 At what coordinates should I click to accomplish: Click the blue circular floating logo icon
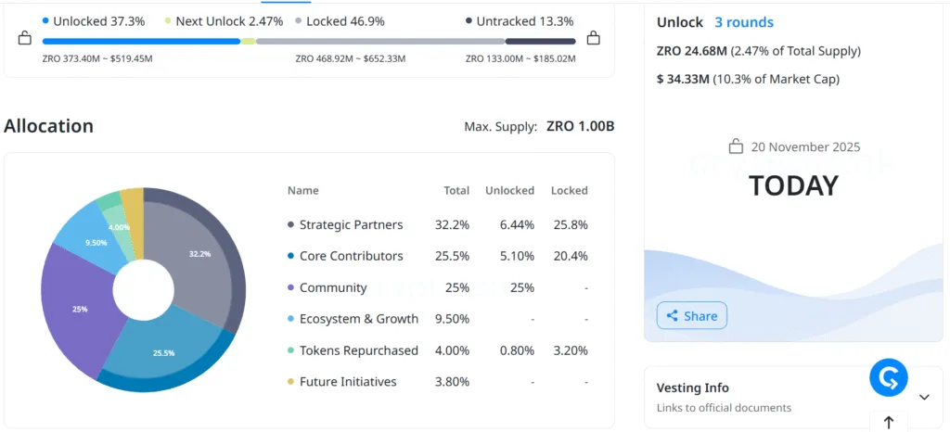pyautogui.click(x=889, y=377)
